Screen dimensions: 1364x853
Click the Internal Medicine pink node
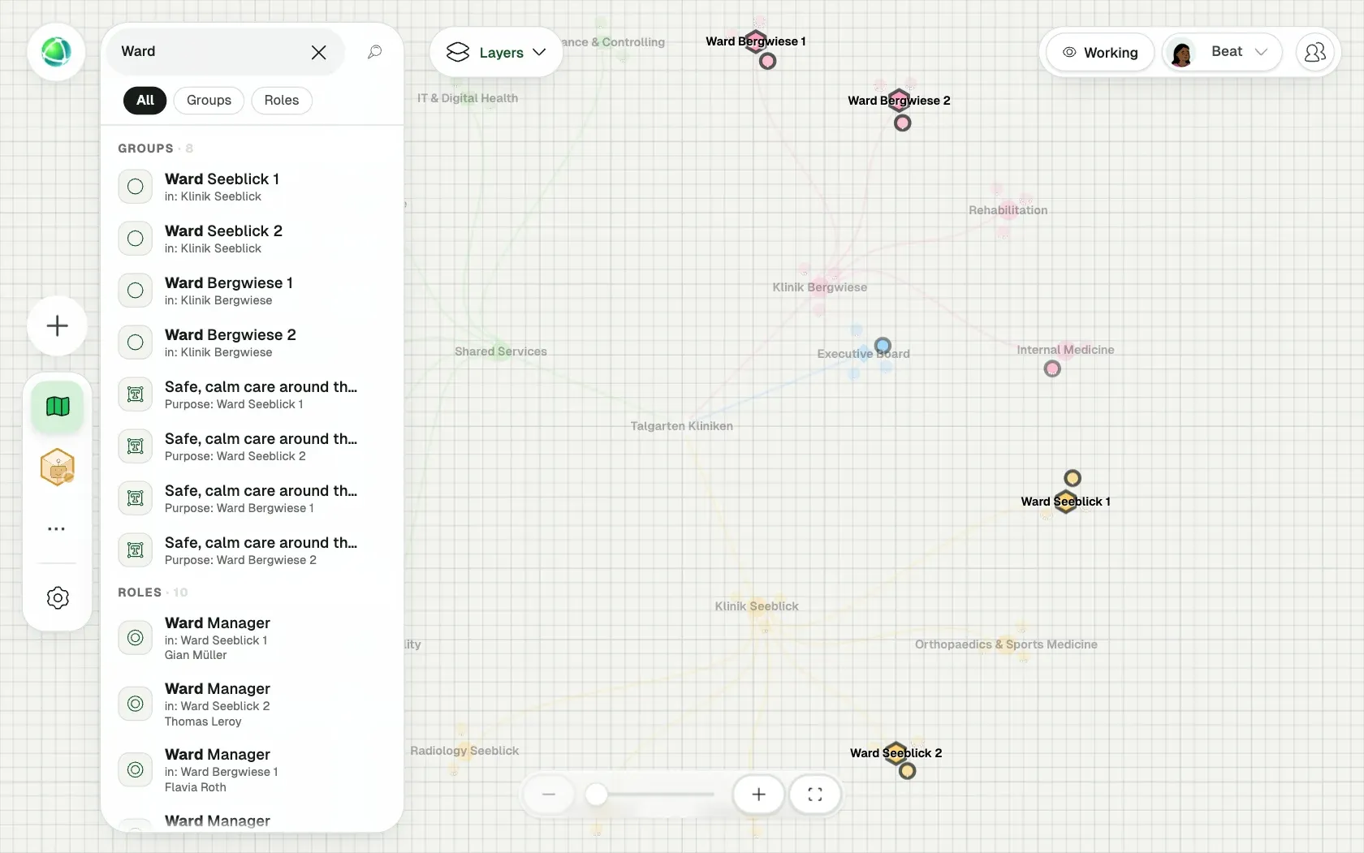coord(1052,369)
